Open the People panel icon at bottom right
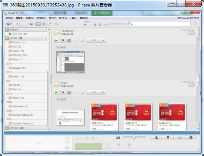Screen dimensions: 204x156 click(x=156, y=137)
